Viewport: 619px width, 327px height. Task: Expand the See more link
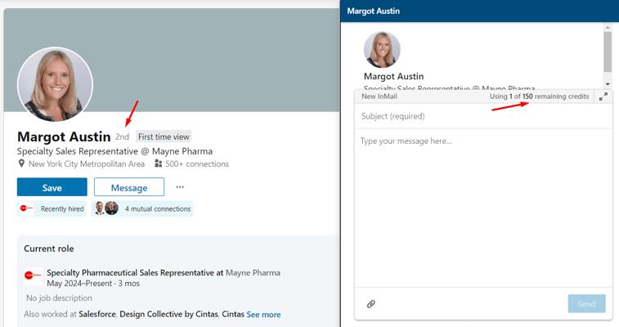click(263, 315)
